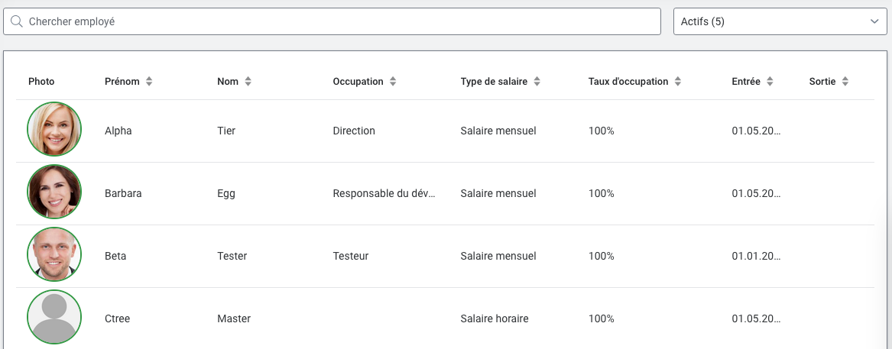The width and height of the screenshot is (892, 349).
Task: Sort employees by Prénom column
Action: tap(149, 82)
